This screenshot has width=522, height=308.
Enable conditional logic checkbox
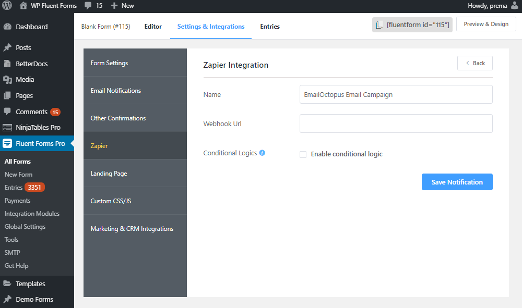click(x=303, y=154)
